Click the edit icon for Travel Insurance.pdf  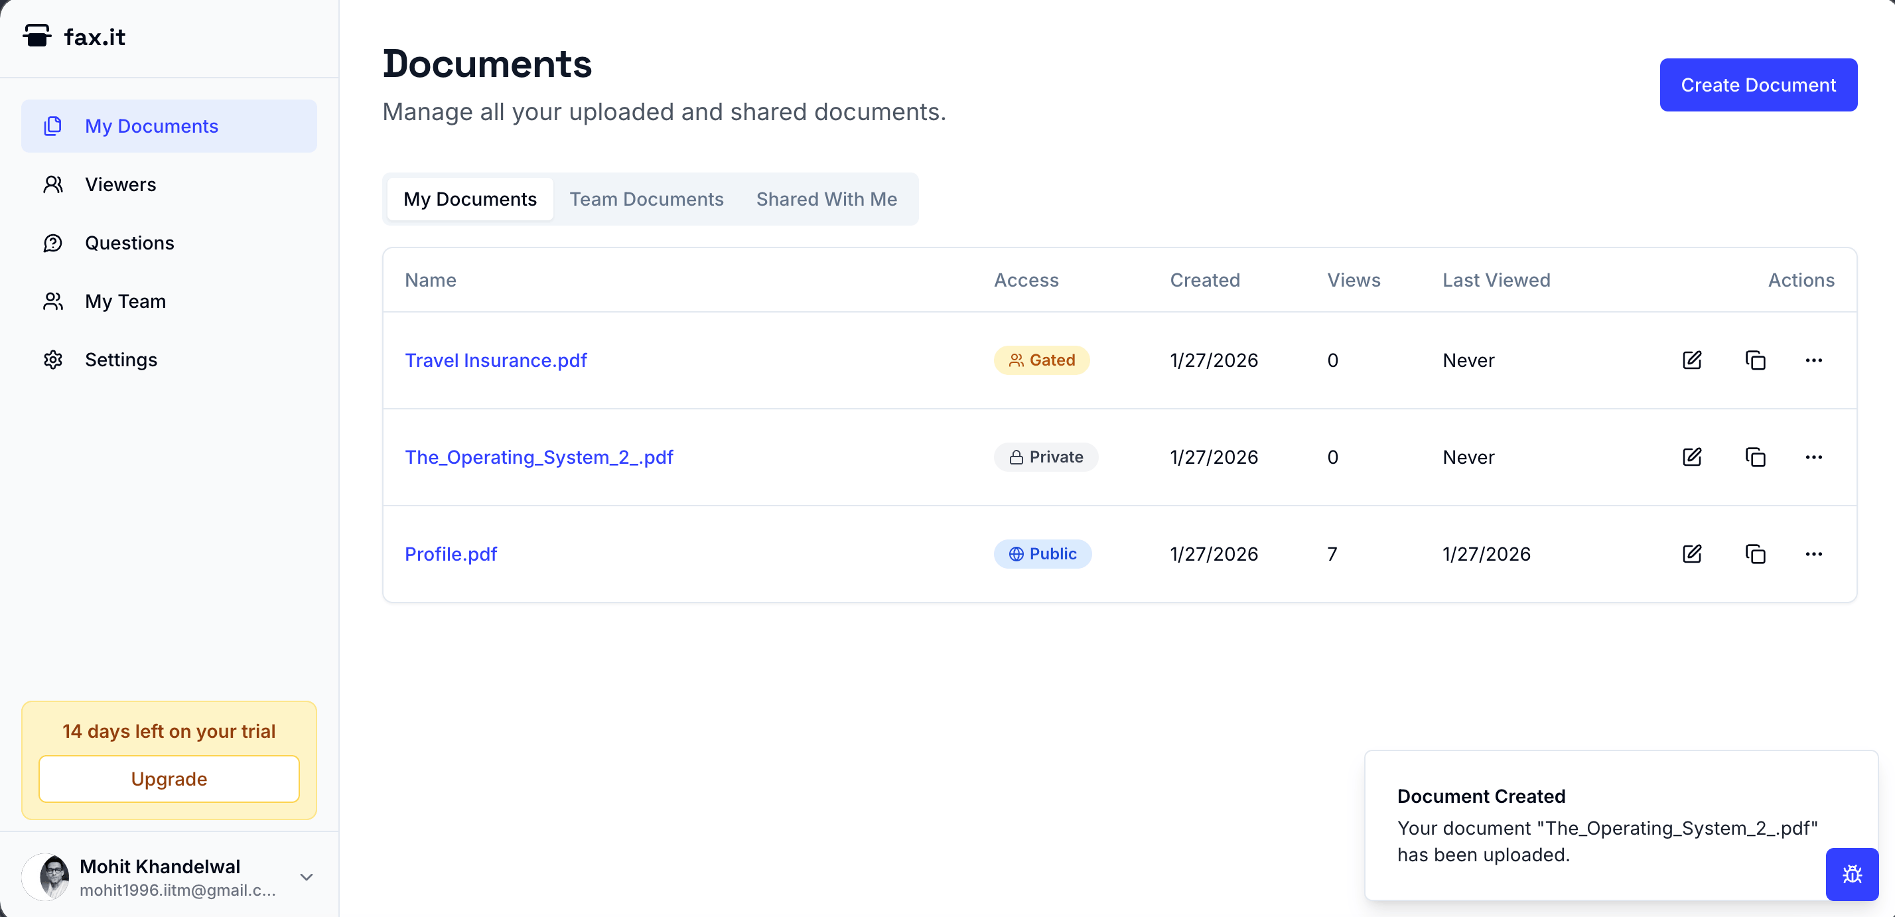[x=1691, y=360]
